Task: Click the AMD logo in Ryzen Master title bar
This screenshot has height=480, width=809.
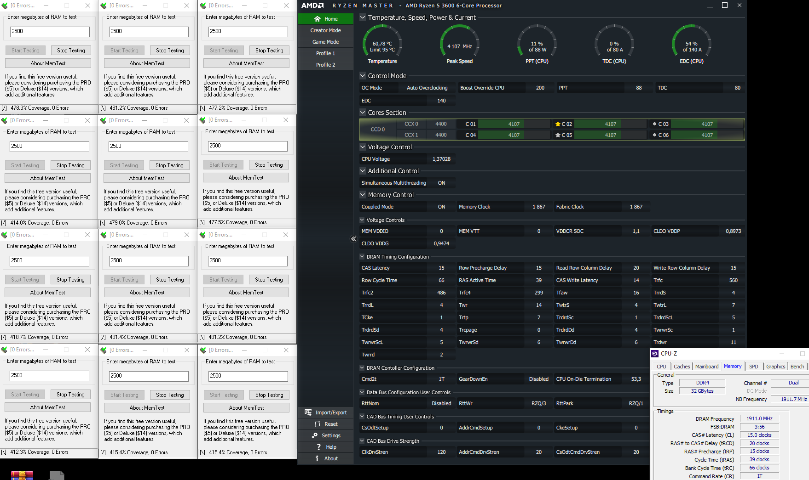Action: [312, 6]
